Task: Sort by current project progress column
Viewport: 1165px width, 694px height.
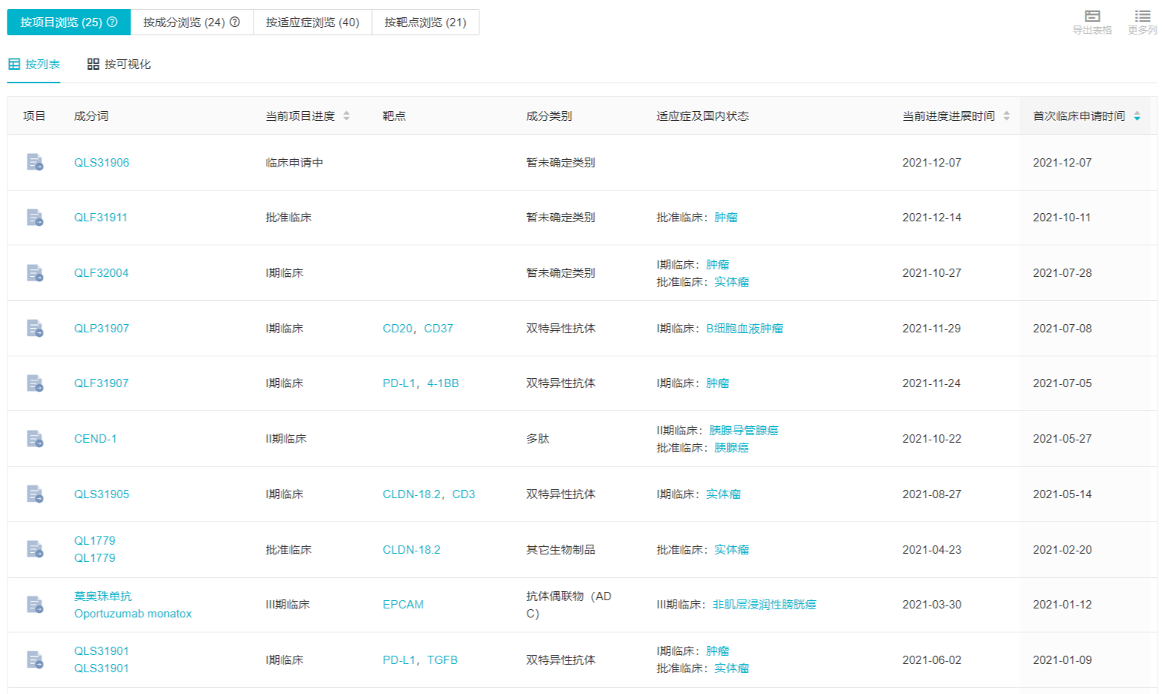Action: click(x=347, y=116)
